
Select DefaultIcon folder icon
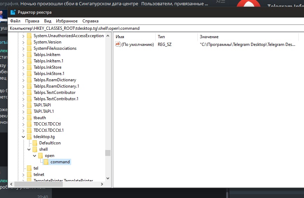35,143
